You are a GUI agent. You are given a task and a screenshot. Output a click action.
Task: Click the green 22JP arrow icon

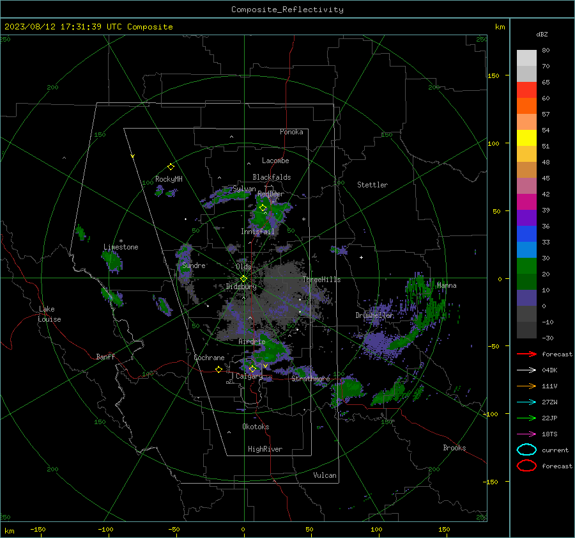click(526, 418)
